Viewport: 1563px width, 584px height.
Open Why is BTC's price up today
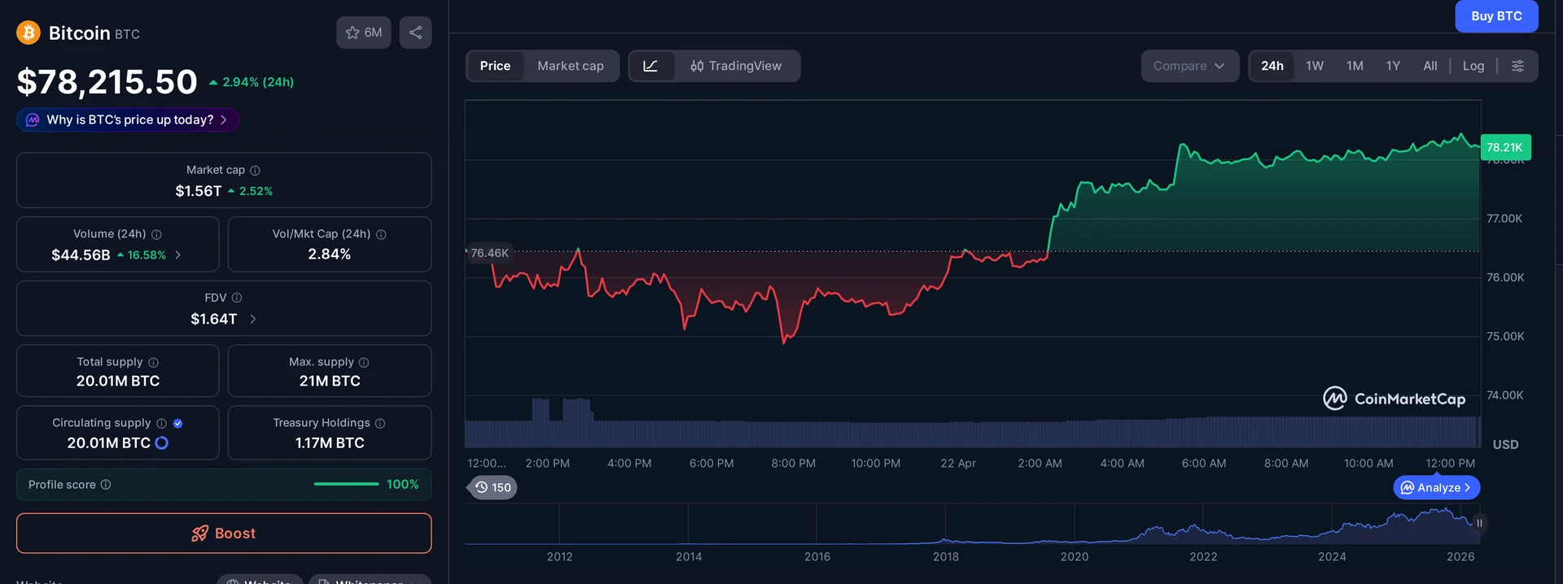128,120
